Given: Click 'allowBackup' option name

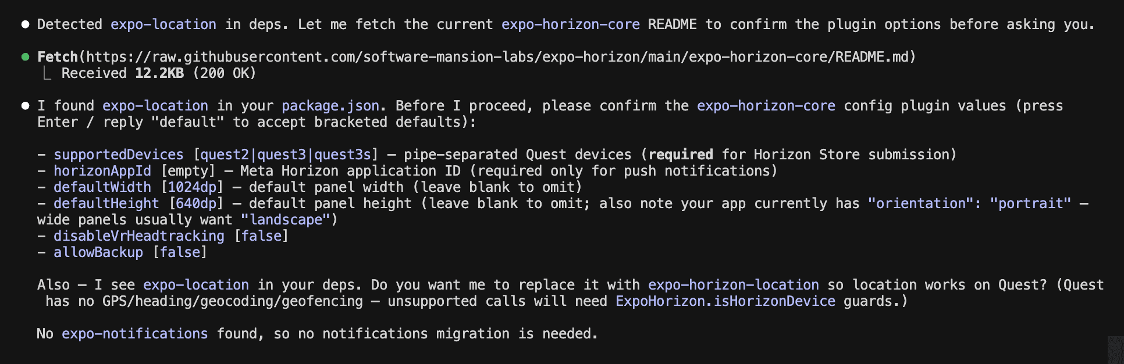Looking at the screenshot, I should (x=98, y=252).
